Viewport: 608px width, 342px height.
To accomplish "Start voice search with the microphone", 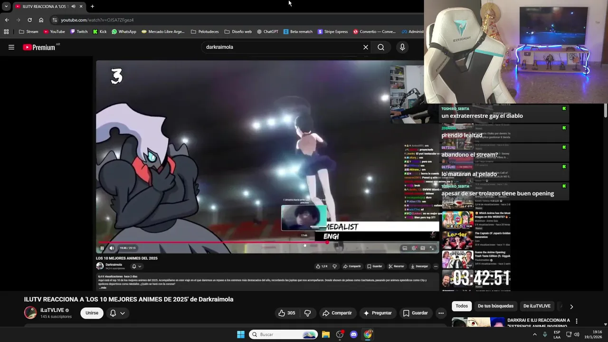I will click(x=402, y=47).
